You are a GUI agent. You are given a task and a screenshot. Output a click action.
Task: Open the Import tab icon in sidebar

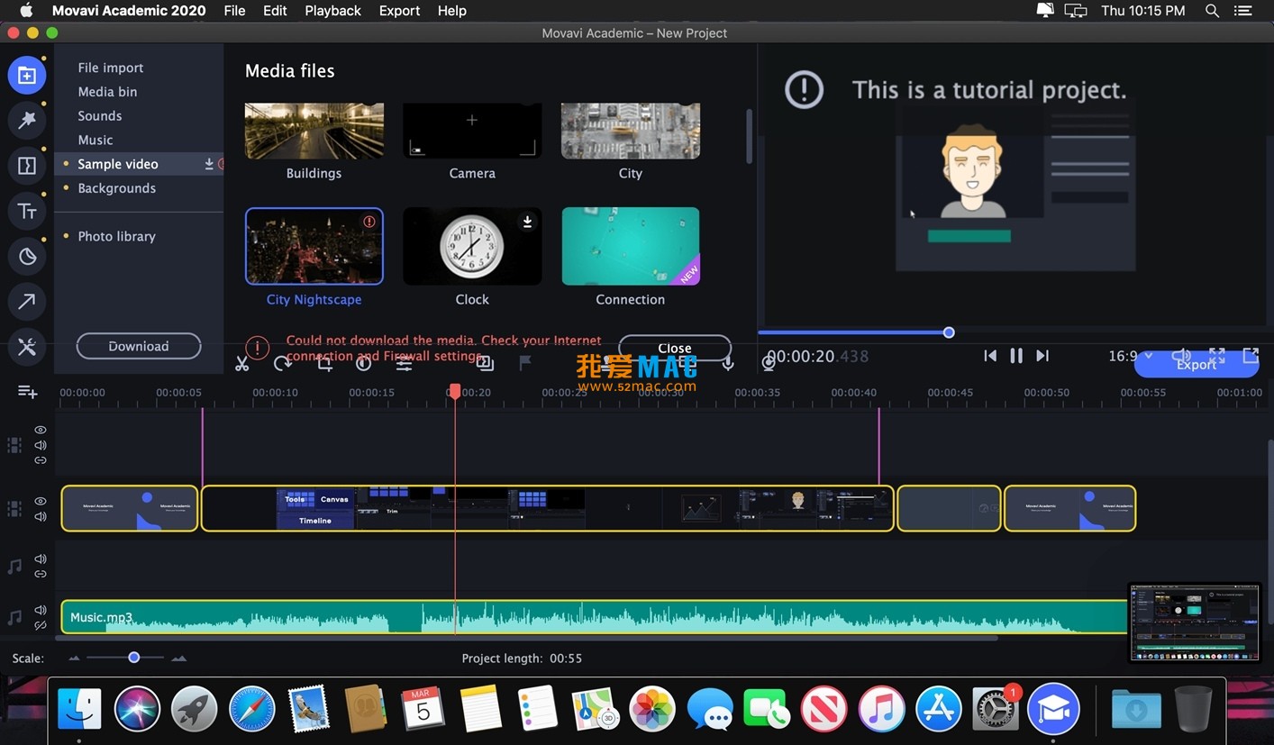(x=27, y=75)
